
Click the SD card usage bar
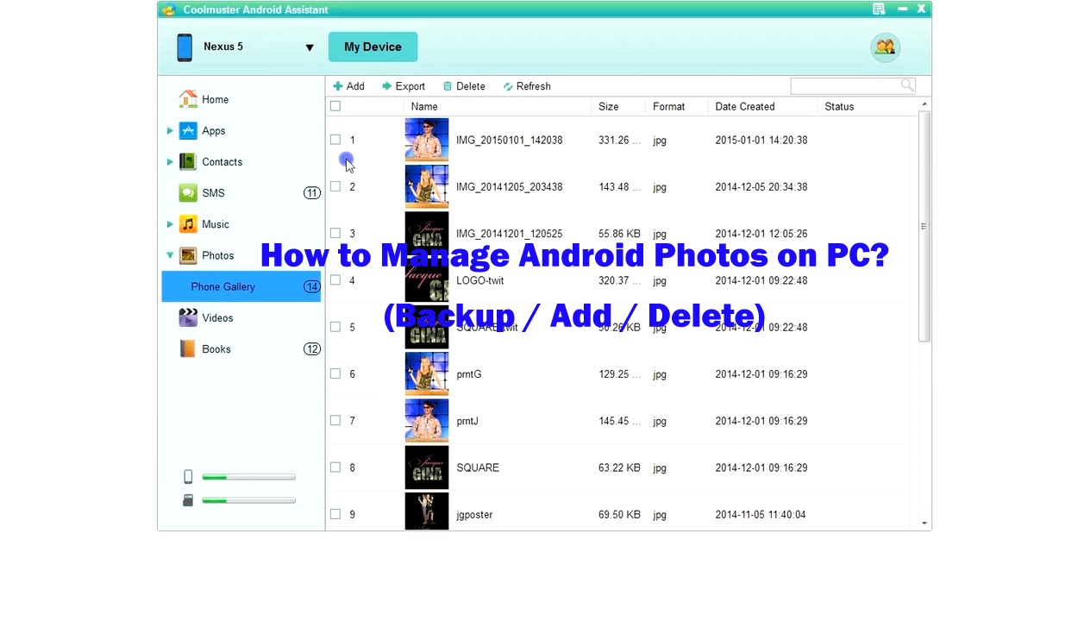248,500
